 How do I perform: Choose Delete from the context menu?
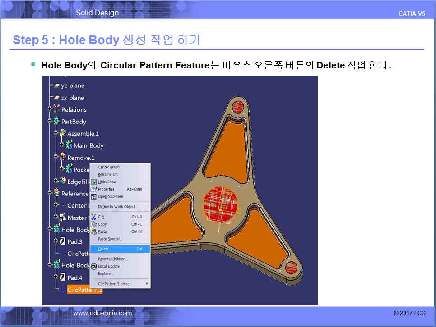[x=103, y=249]
